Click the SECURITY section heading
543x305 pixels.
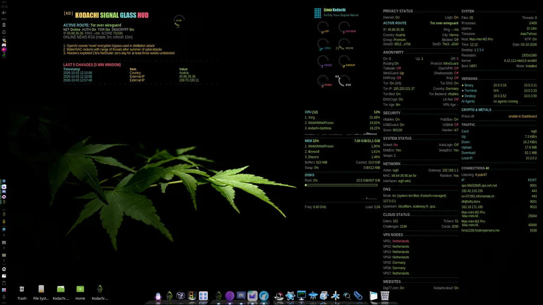pos(392,113)
